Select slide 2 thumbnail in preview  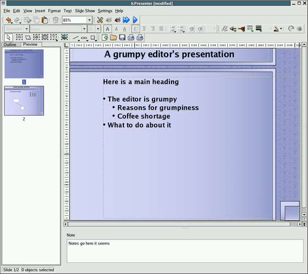pyautogui.click(x=24, y=101)
